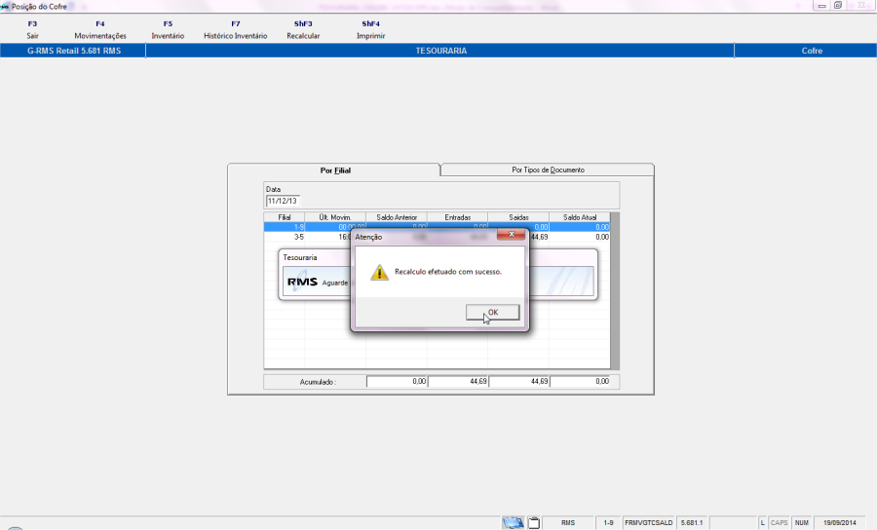Click 5.681.1 version in status bar
Screen dimensions: 877x530
(691, 523)
